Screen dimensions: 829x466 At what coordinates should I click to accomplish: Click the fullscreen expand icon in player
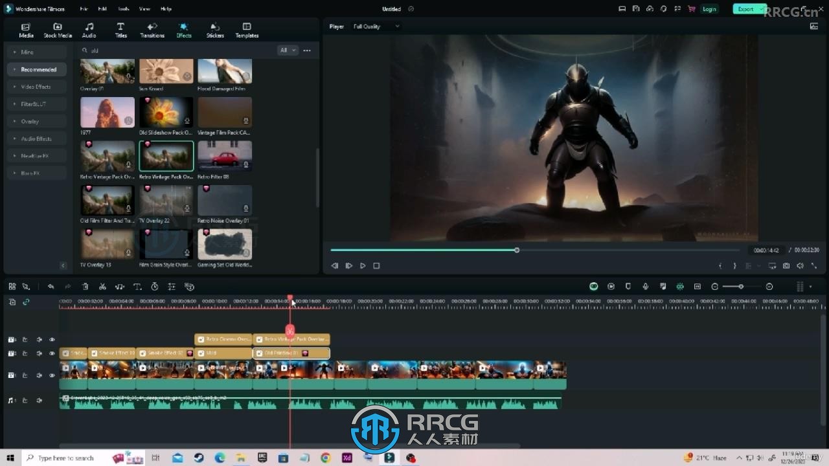point(814,265)
